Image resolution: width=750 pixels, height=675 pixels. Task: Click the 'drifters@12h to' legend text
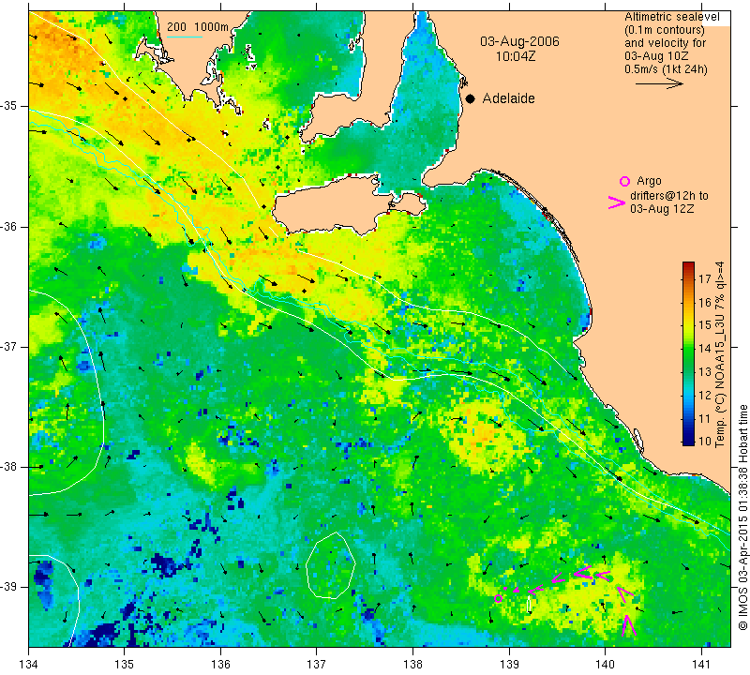[669, 196]
